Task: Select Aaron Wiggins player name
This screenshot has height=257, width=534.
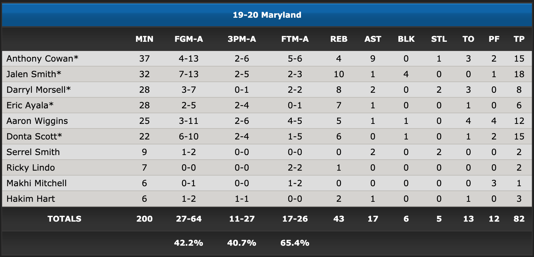Action: 37,121
